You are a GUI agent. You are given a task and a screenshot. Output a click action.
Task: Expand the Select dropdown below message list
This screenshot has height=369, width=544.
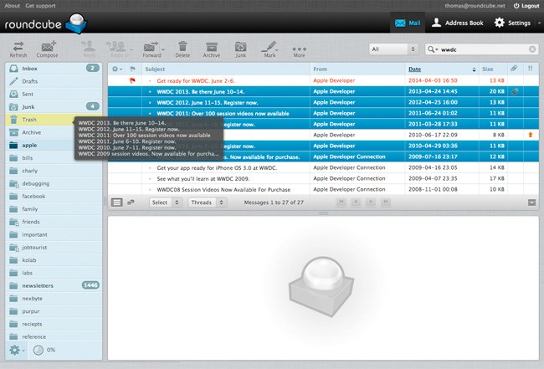(165, 202)
